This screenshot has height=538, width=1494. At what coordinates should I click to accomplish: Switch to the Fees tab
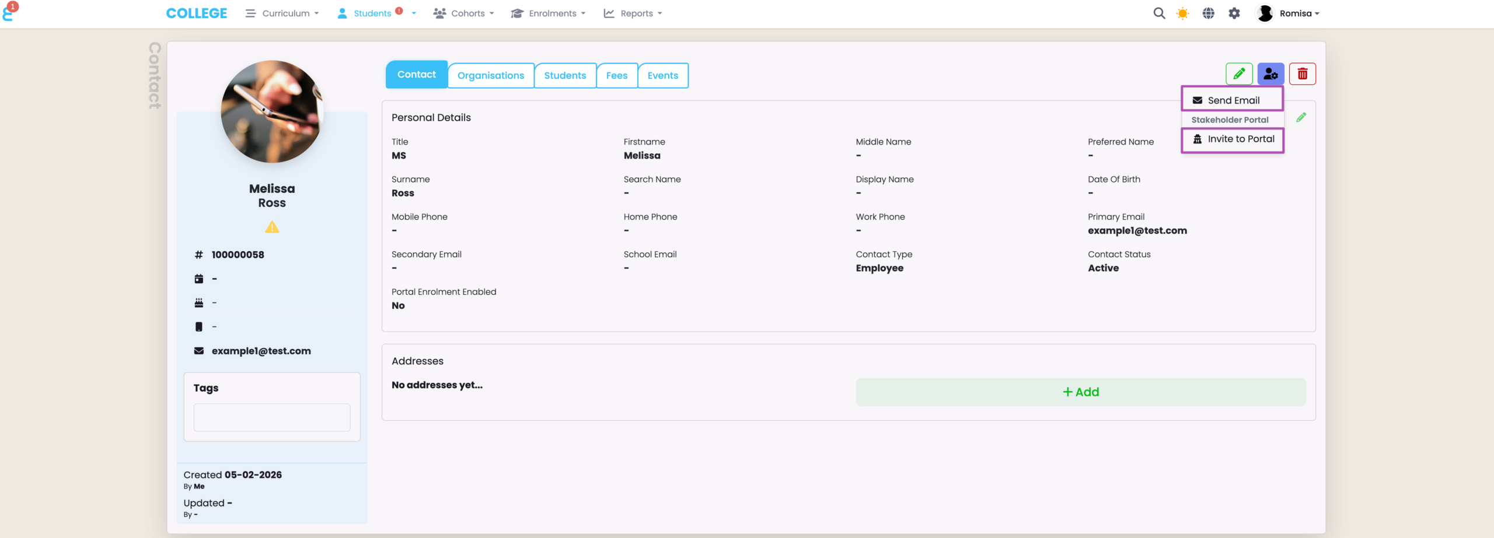click(x=616, y=76)
